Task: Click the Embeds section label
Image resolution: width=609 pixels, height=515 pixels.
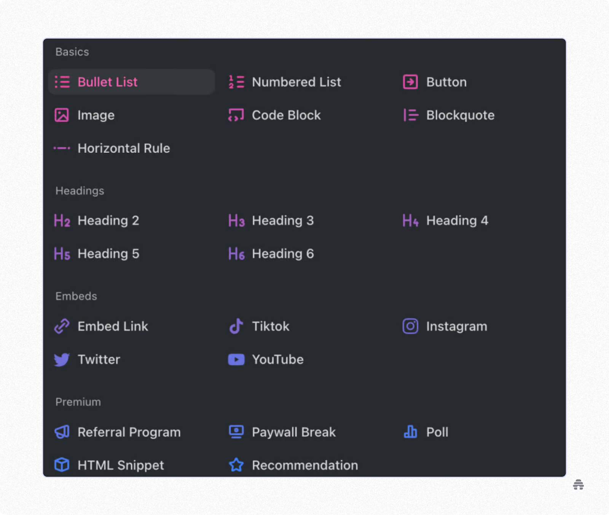Action: [x=76, y=296]
